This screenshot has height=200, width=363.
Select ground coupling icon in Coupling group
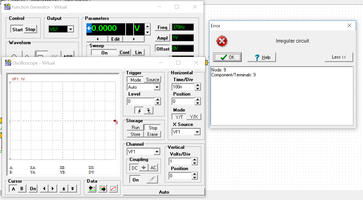click(143, 168)
